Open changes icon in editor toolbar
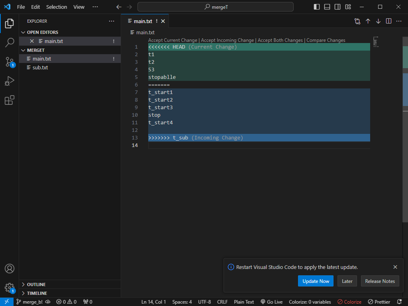Viewport: 408px width, 306px height. click(x=357, y=21)
